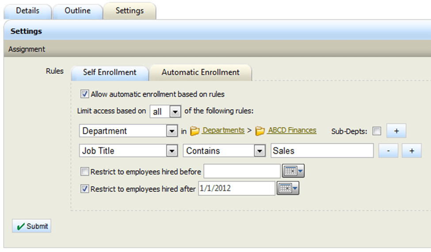The width and height of the screenshot is (431, 252).
Task: Click the Rules label
Action: pos(55,71)
